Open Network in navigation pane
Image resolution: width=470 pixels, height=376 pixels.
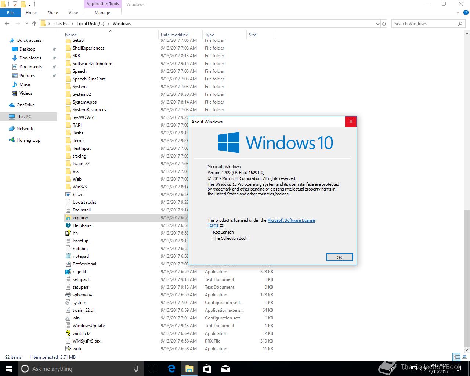coord(25,129)
